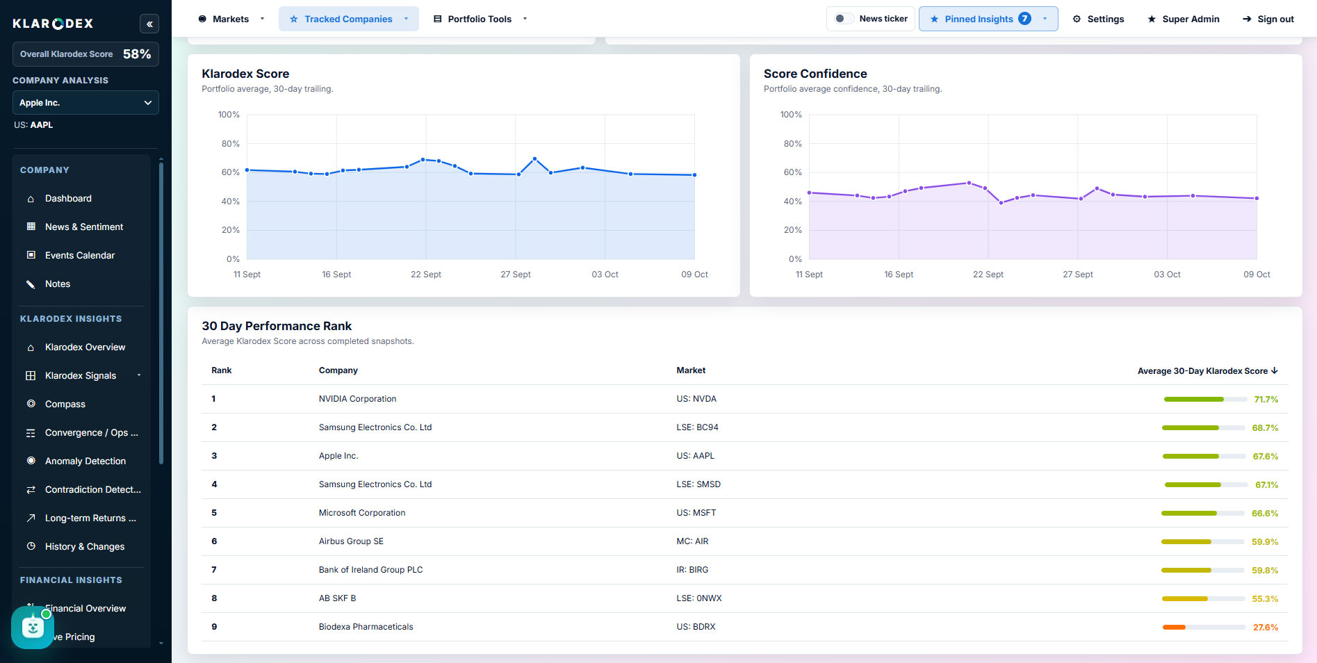Expand the Markets menu
The height and width of the screenshot is (663, 1317).
tap(231, 19)
